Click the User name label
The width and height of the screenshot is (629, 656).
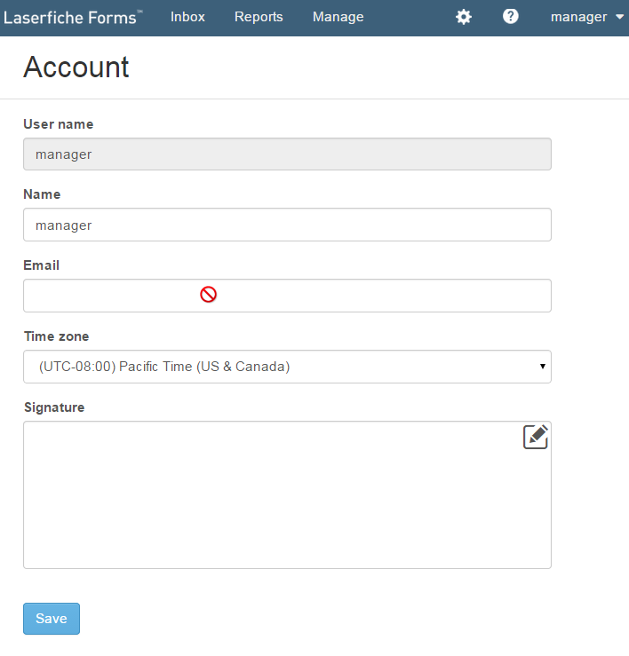pyautogui.click(x=59, y=124)
